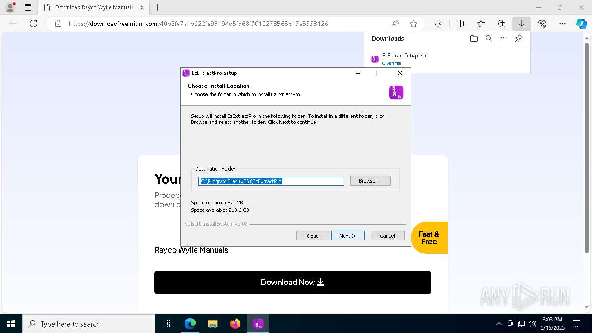Click the Type here to search box

coord(89,324)
